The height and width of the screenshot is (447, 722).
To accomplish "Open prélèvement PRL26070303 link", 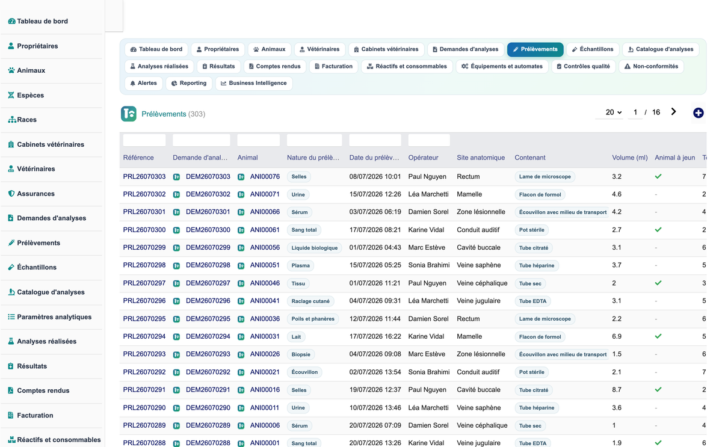I will (144, 177).
